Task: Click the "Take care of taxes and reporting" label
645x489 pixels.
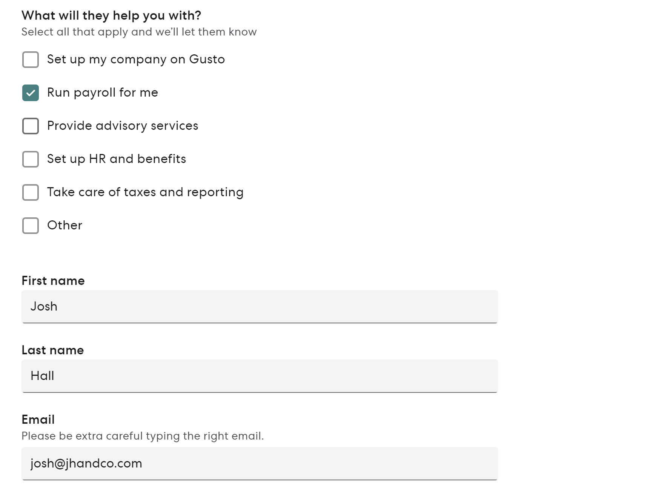Action: (x=145, y=192)
